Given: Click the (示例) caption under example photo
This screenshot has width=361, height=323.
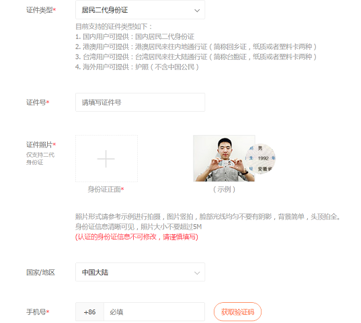Looking at the screenshot, I should click(224, 189).
